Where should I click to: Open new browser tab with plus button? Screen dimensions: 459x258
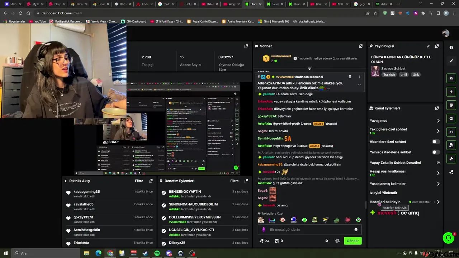[400, 4]
